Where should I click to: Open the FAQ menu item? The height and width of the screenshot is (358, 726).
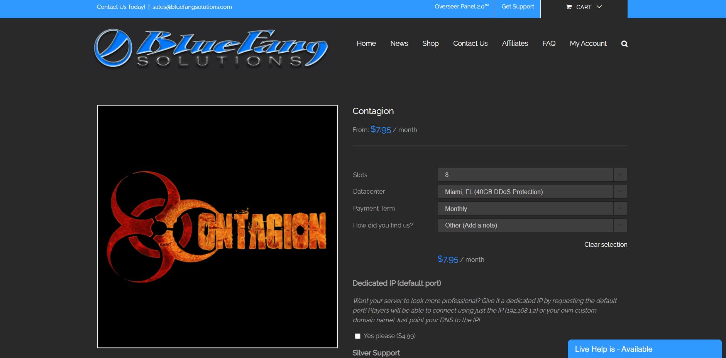549,43
